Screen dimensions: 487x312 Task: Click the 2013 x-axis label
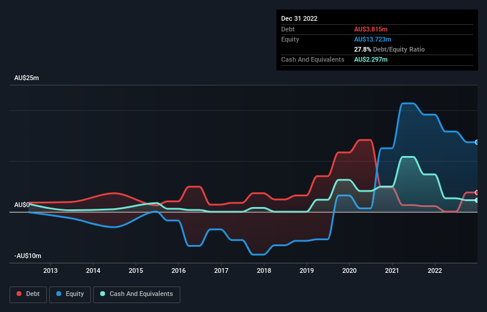(50, 270)
